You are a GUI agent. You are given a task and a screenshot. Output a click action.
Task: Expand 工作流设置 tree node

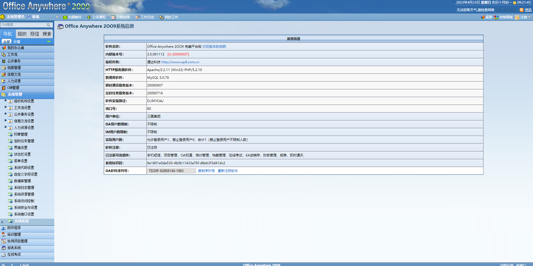click(6, 107)
